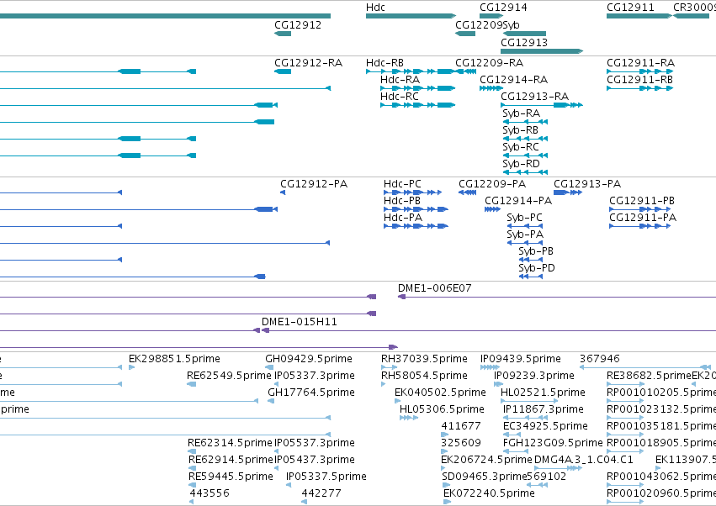Open the CG12913-PA protein feature
Viewport: 716px width, 506px height.
coord(568,192)
